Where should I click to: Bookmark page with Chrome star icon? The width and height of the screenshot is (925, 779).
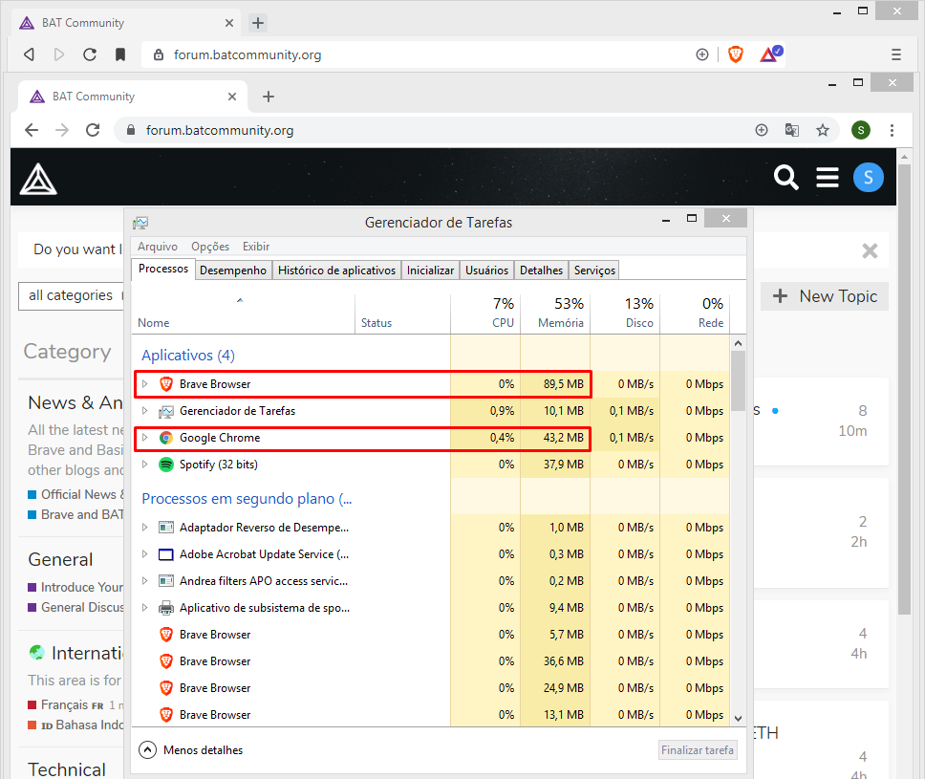click(x=822, y=130)
